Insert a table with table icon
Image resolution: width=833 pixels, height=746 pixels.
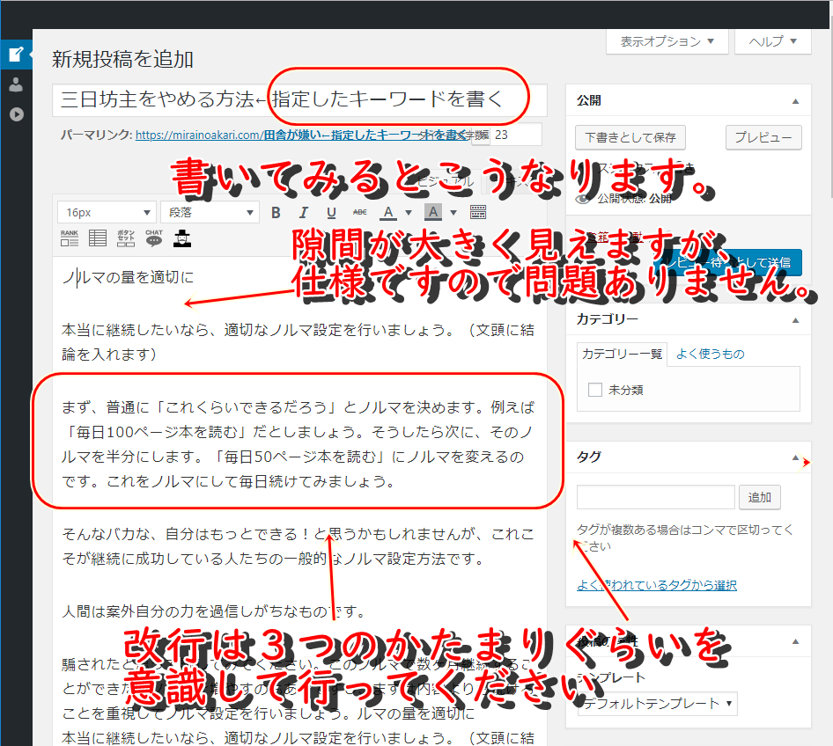(98, 238)
